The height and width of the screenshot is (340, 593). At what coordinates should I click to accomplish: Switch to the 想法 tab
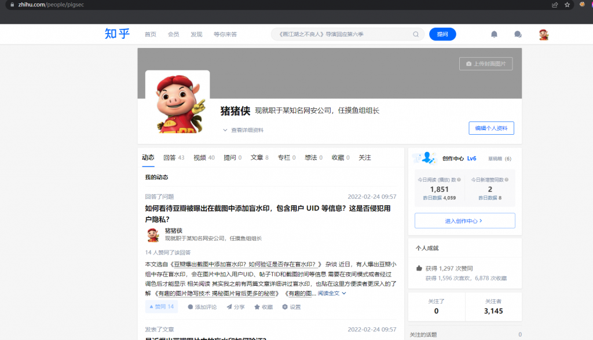click(x=313, y=157)
